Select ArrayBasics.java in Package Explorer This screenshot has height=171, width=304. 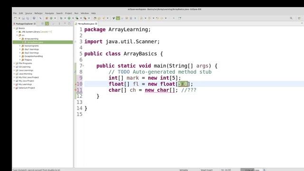(x=43, y=42)
